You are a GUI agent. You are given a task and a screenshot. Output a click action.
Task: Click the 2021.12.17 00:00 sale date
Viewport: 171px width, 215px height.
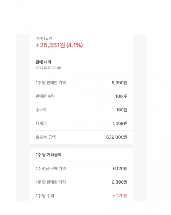point(48,68)
